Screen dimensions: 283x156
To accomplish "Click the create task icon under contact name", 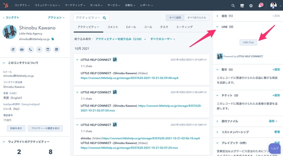I will [48, 49].
